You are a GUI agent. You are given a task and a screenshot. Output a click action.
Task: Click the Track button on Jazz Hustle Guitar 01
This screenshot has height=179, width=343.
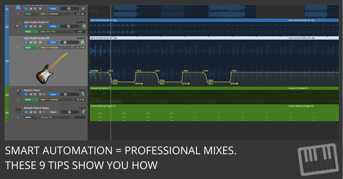53,26
